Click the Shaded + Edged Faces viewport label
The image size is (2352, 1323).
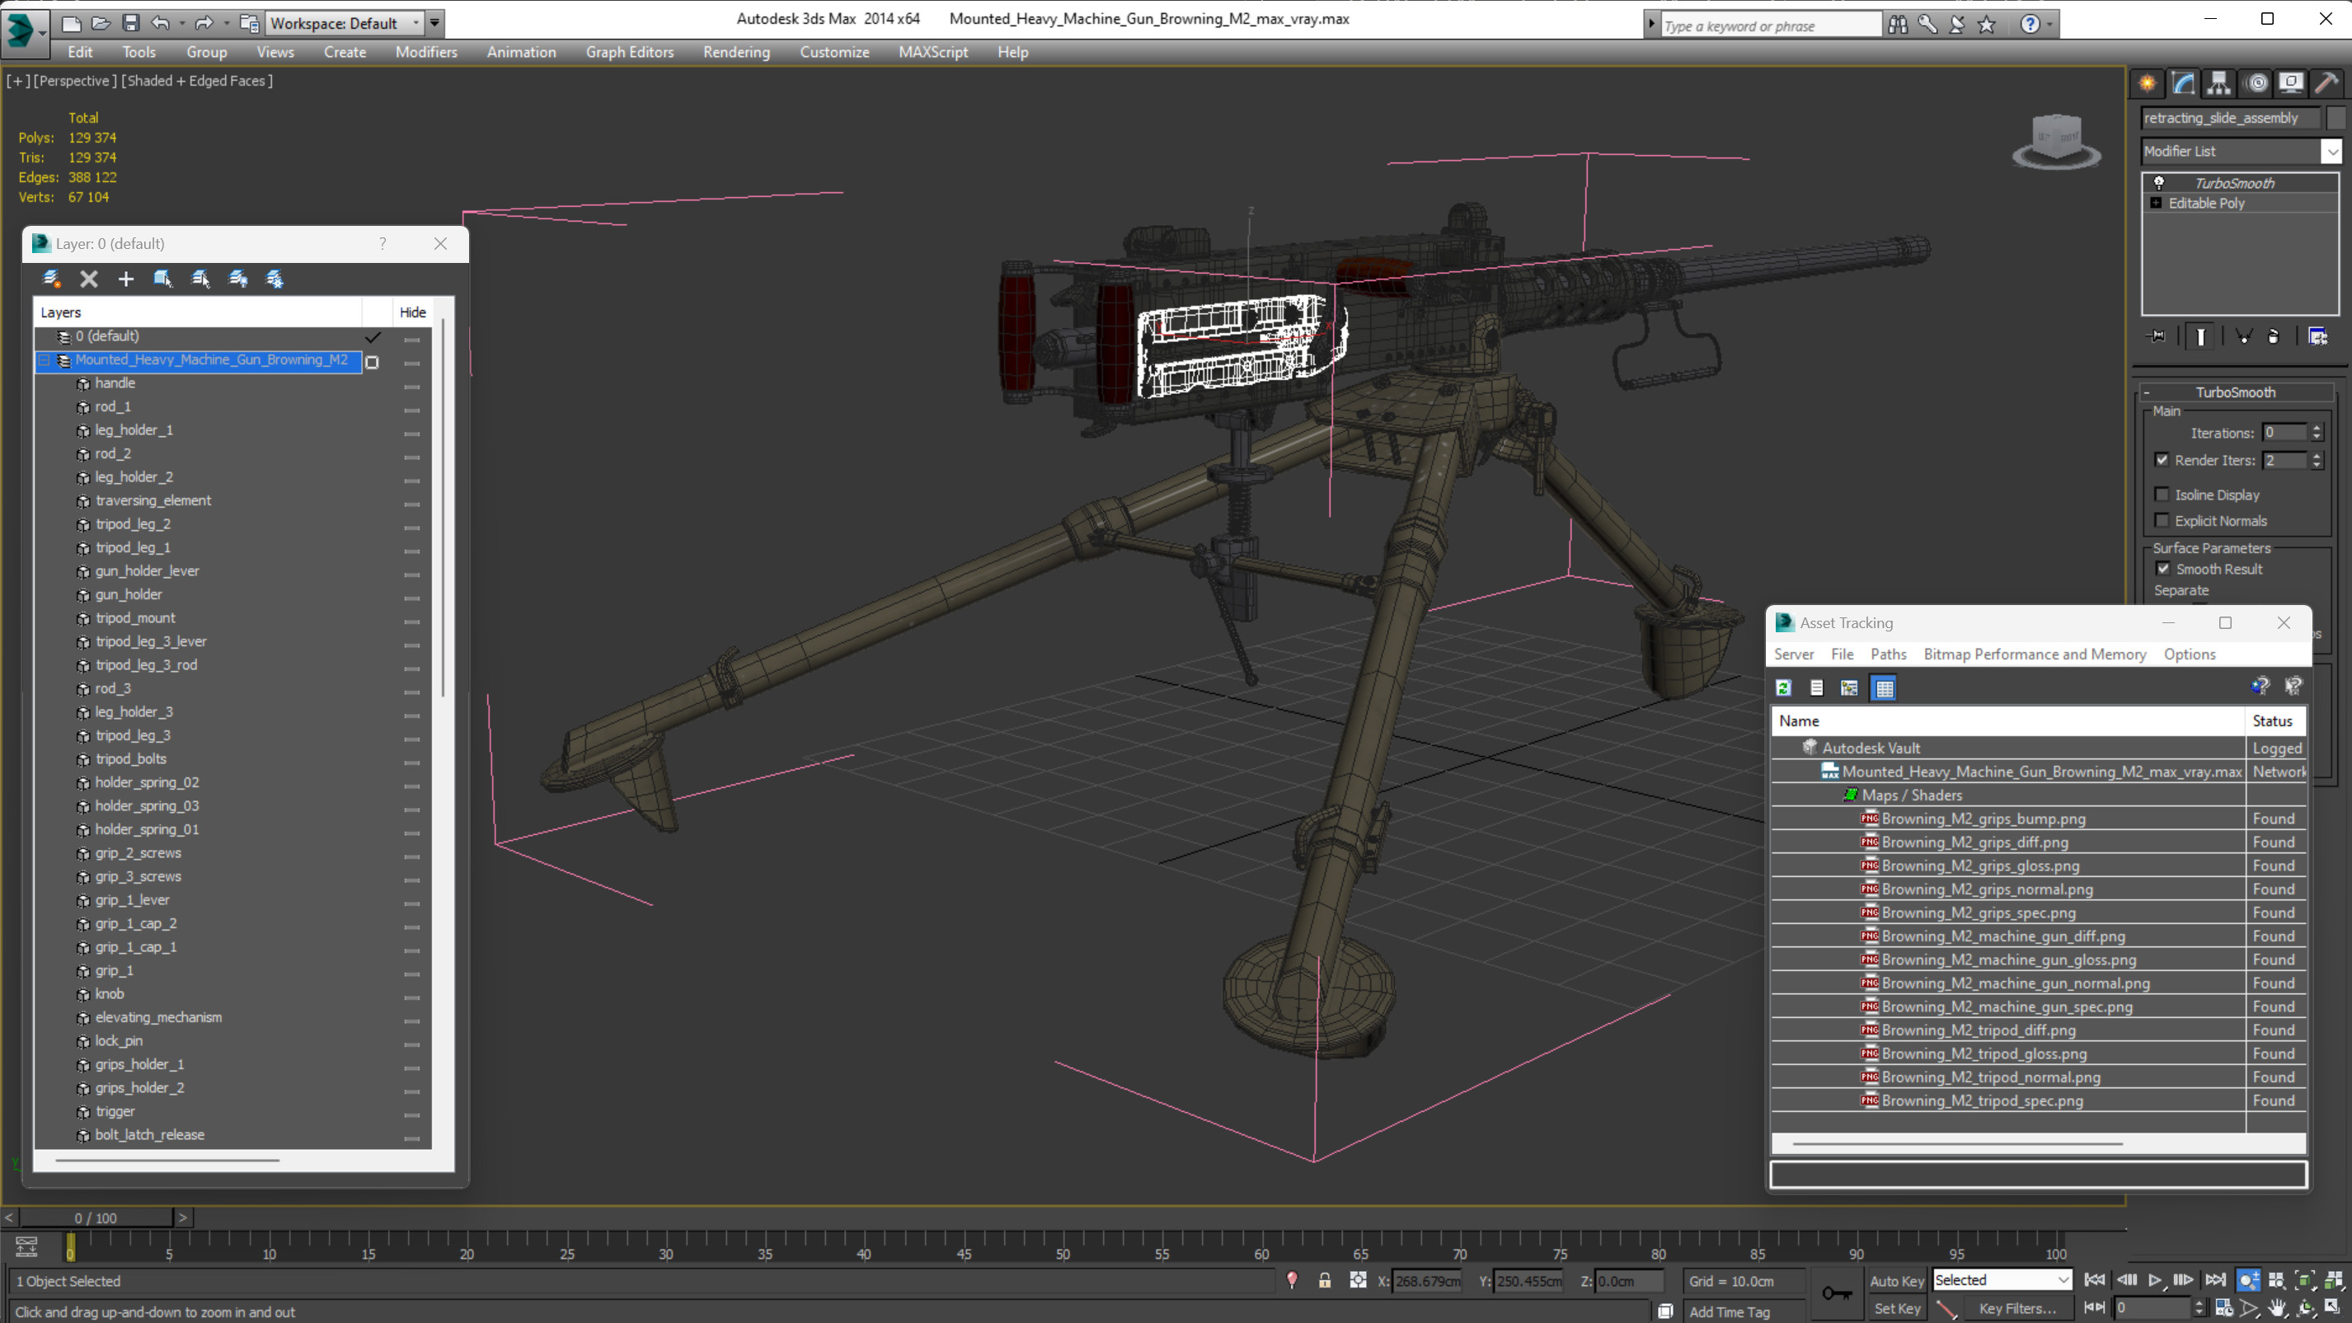pos(196,80)
